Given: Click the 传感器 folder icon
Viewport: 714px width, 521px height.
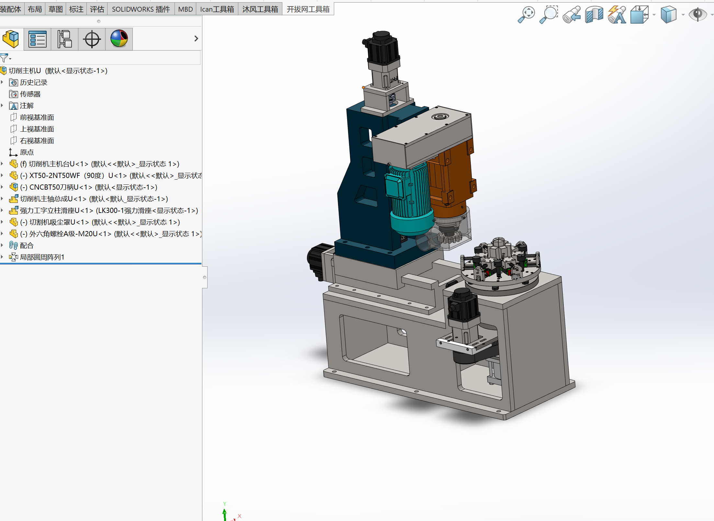Looking at the screenshot, I should [x=14, y=94].
